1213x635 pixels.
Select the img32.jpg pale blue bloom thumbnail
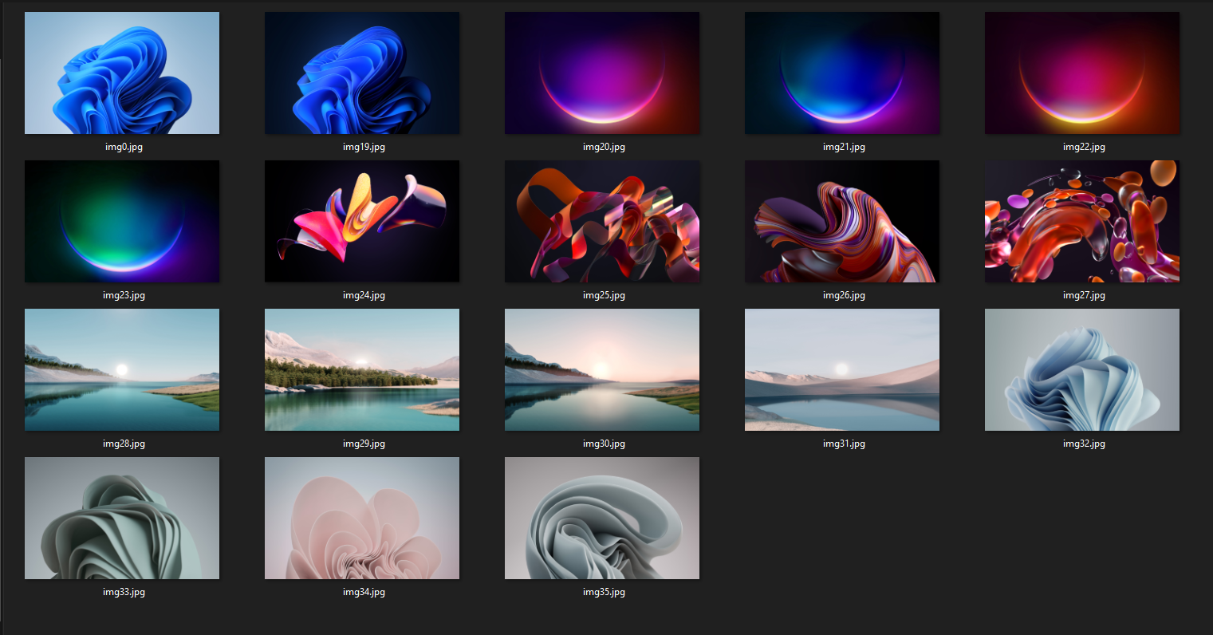point(1082,369)
